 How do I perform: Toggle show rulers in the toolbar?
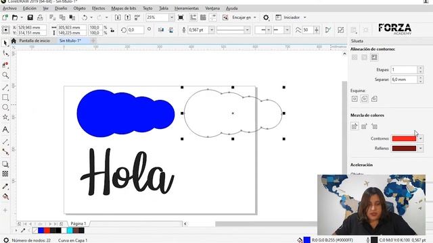click(x=193, y=18)
